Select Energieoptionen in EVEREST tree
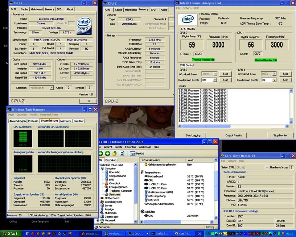 pos(118,187)
